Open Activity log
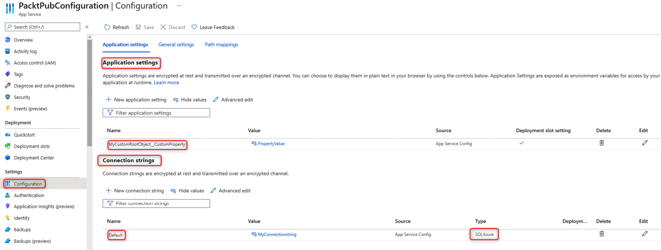The image size is (661, 250). point(25,51)
